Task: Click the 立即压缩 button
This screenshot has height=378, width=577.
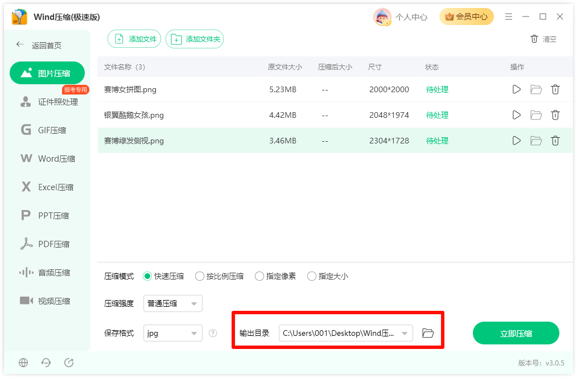Action: (516, 334)
